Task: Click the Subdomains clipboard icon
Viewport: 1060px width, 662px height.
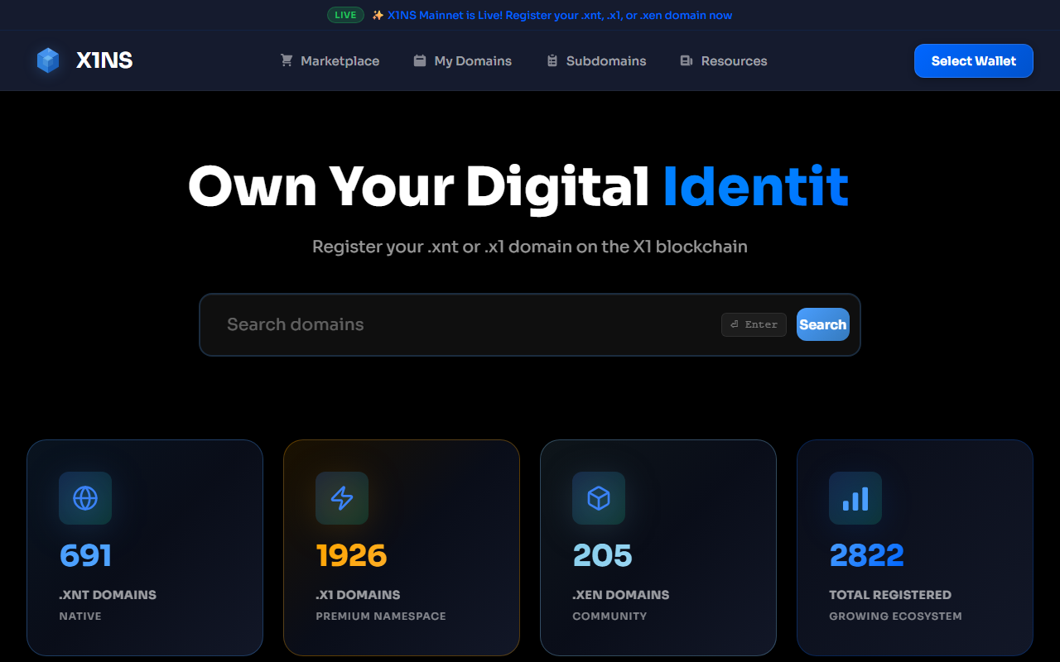Action: 552,60
